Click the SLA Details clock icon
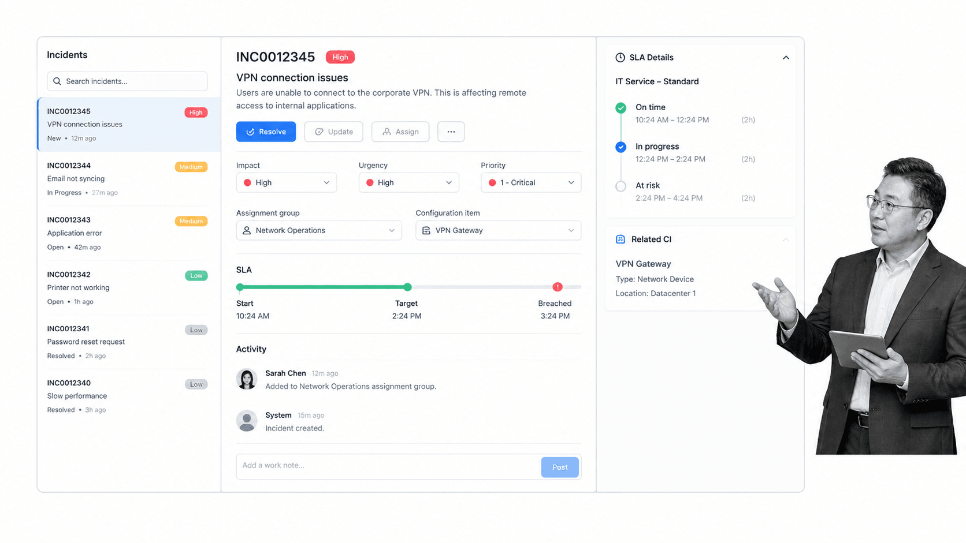This screenshot has width=966, height=543. 620,58
